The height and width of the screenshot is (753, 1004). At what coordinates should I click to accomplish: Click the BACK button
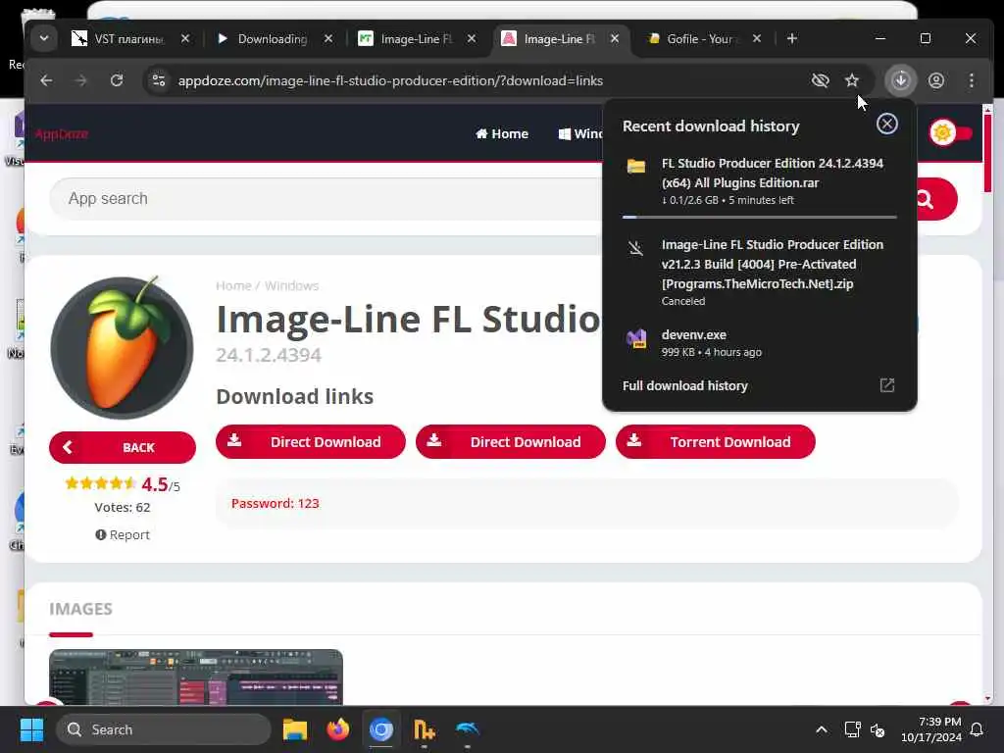coord(123,447)
